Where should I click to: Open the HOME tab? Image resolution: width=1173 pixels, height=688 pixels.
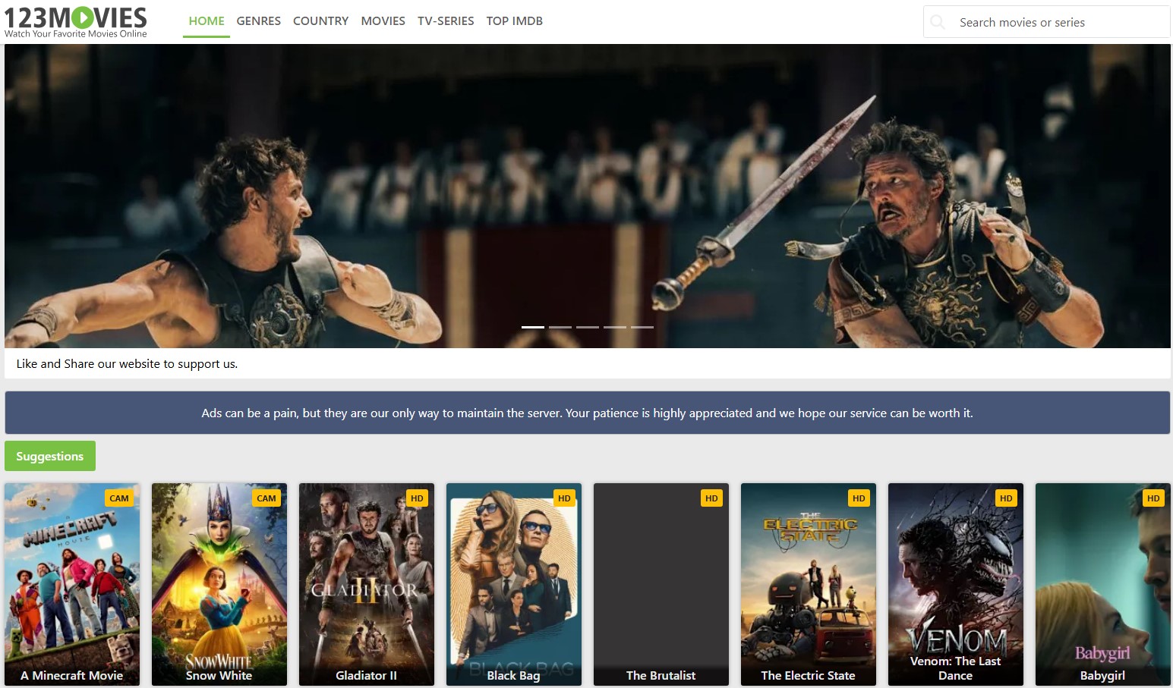pyautogui.click(x=207, y=21)
